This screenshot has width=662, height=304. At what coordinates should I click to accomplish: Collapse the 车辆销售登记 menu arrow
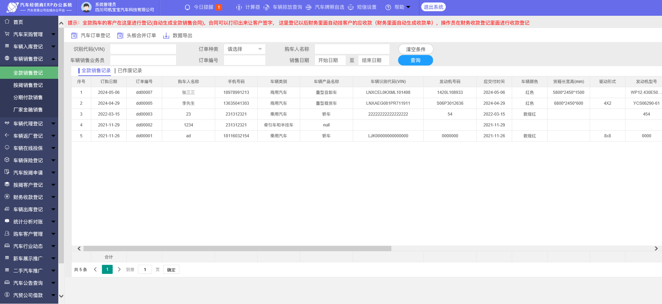53,58
